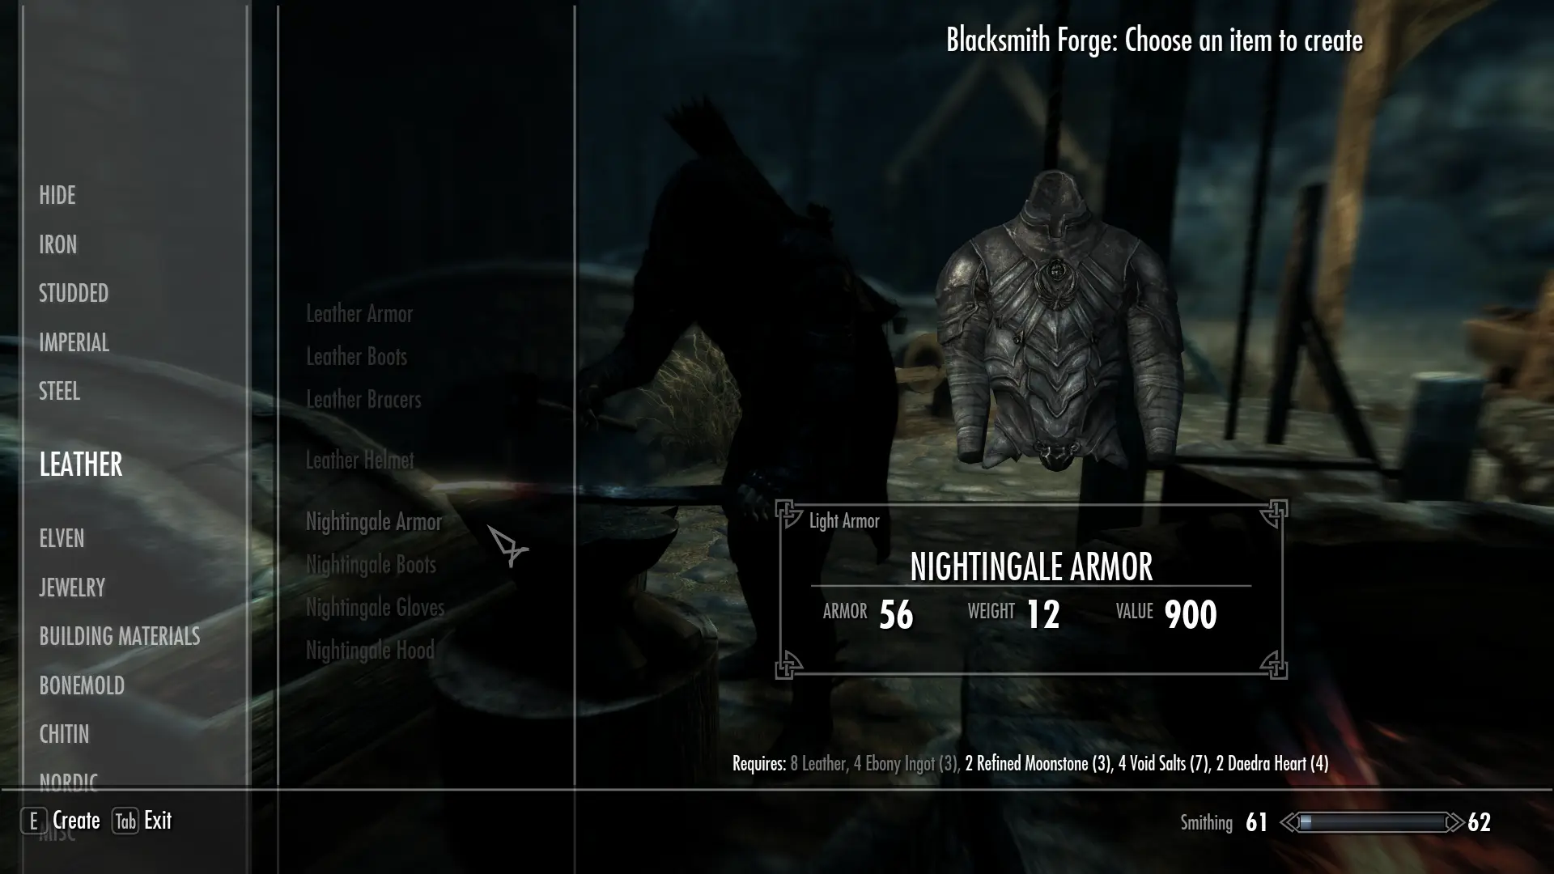
Task: Toggle the Nightingale Boots entry
Action: click(x=371, y=563)
